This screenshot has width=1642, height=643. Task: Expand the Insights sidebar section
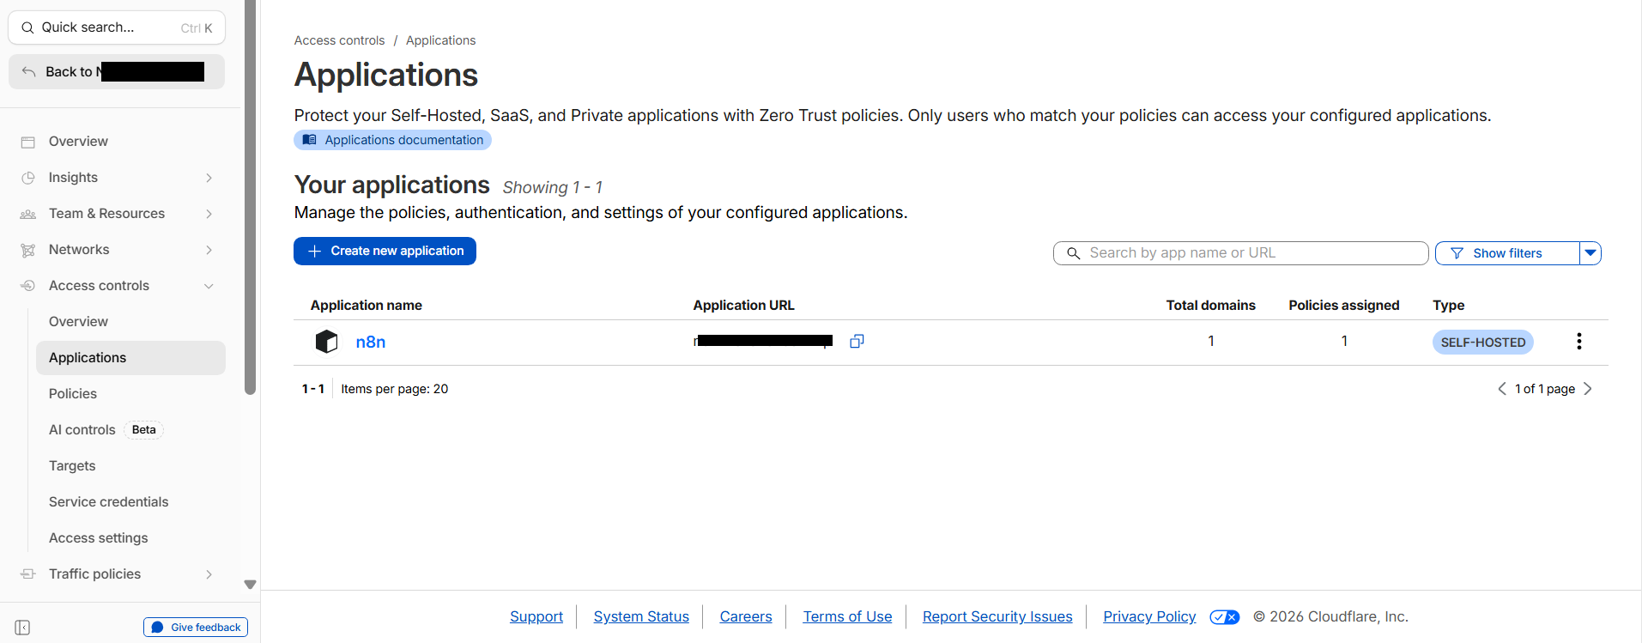(209, 178)
